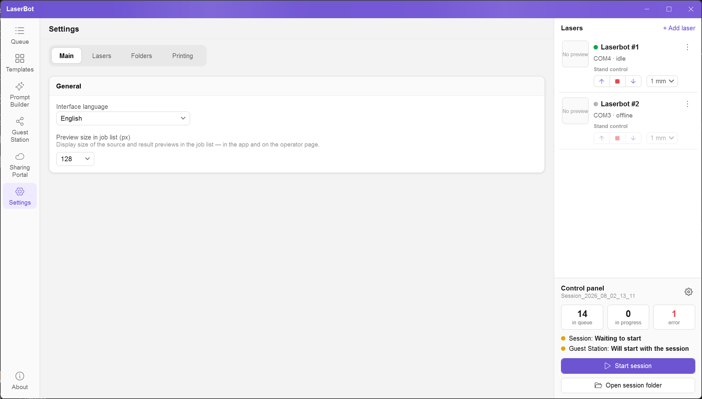The width and height of the screenshot is (702, 399).
Task: Switch to the Printing settings tab
Action: click(183, 56)
